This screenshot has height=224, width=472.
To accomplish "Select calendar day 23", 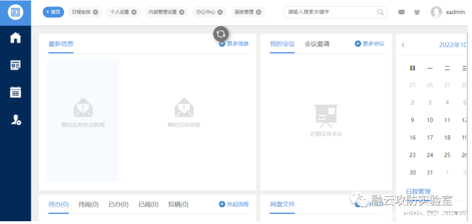I will [x=413, y=155].
